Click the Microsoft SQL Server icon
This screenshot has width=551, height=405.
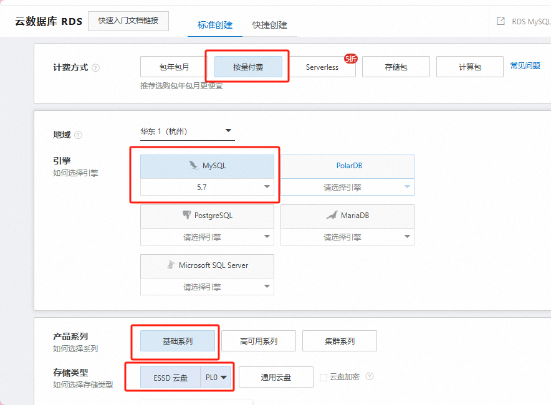(171, 265)
